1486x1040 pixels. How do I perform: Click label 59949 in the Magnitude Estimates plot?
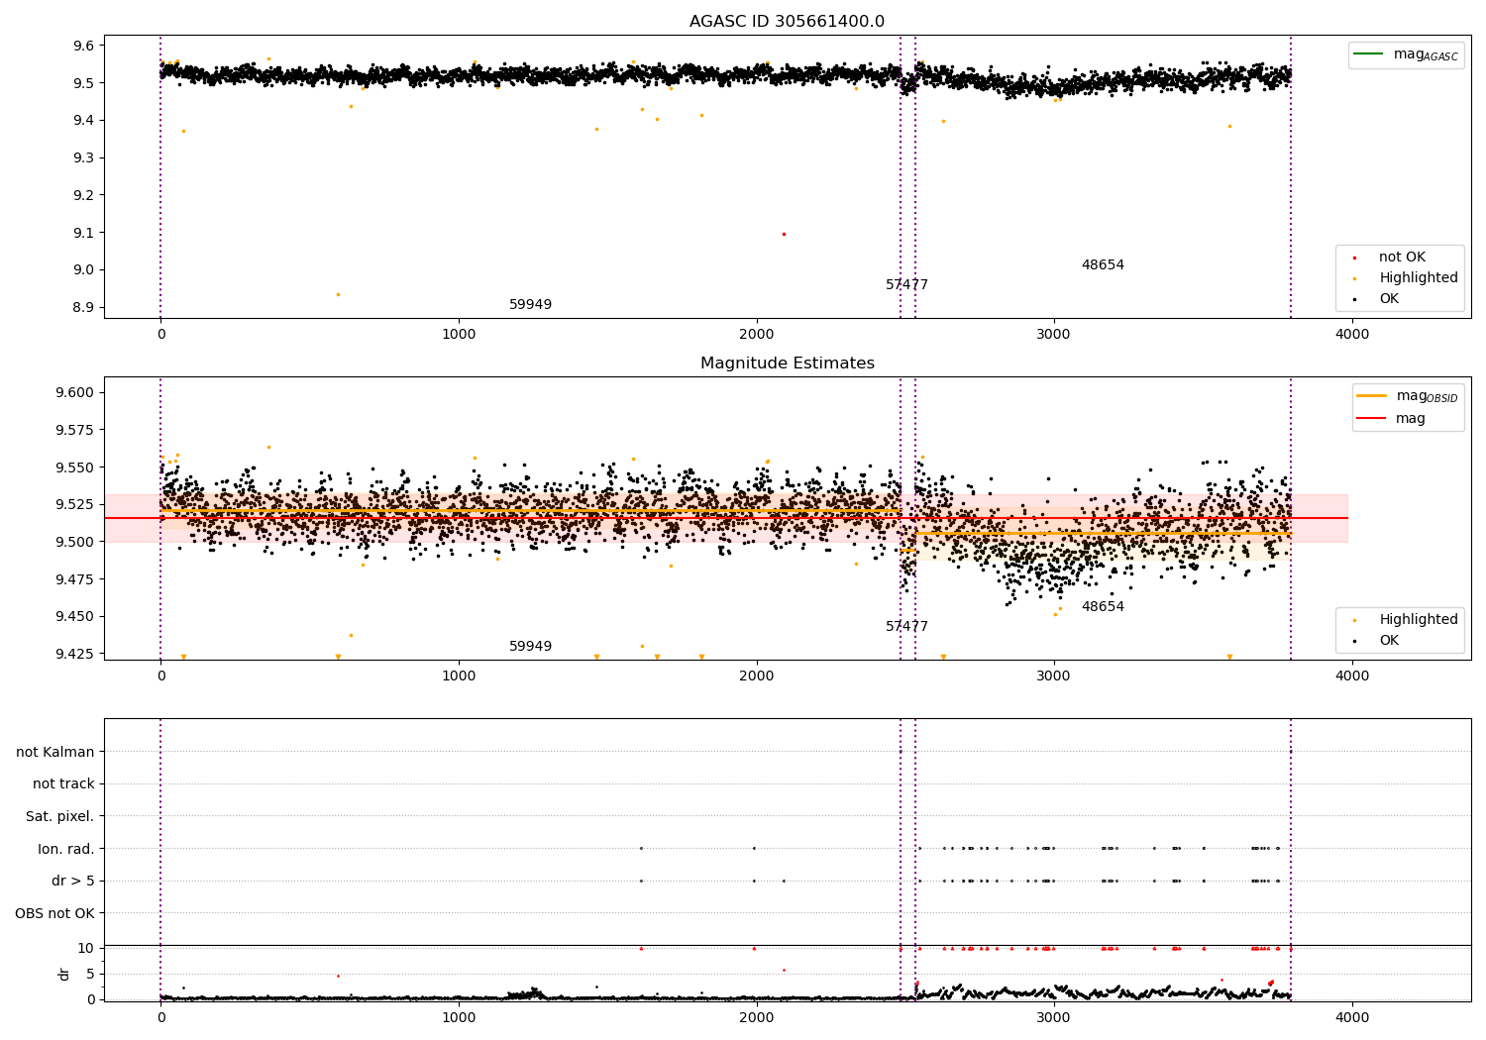530,647
